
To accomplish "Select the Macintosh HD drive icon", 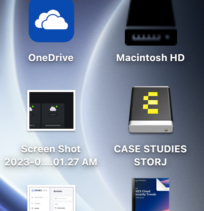I will [x=151, y=22].
